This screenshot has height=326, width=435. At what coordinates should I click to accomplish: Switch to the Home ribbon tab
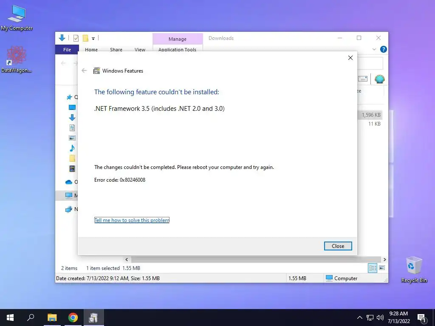coord(91,50)
